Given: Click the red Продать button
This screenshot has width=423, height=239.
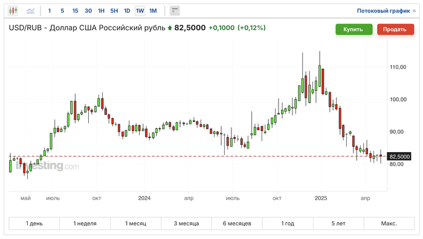Looking at the screenshot, I should (x=395, y=30).
